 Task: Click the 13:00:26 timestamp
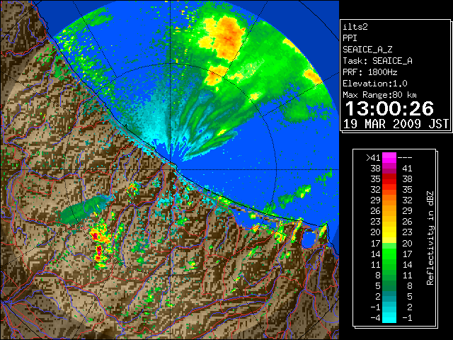[389, 108]
